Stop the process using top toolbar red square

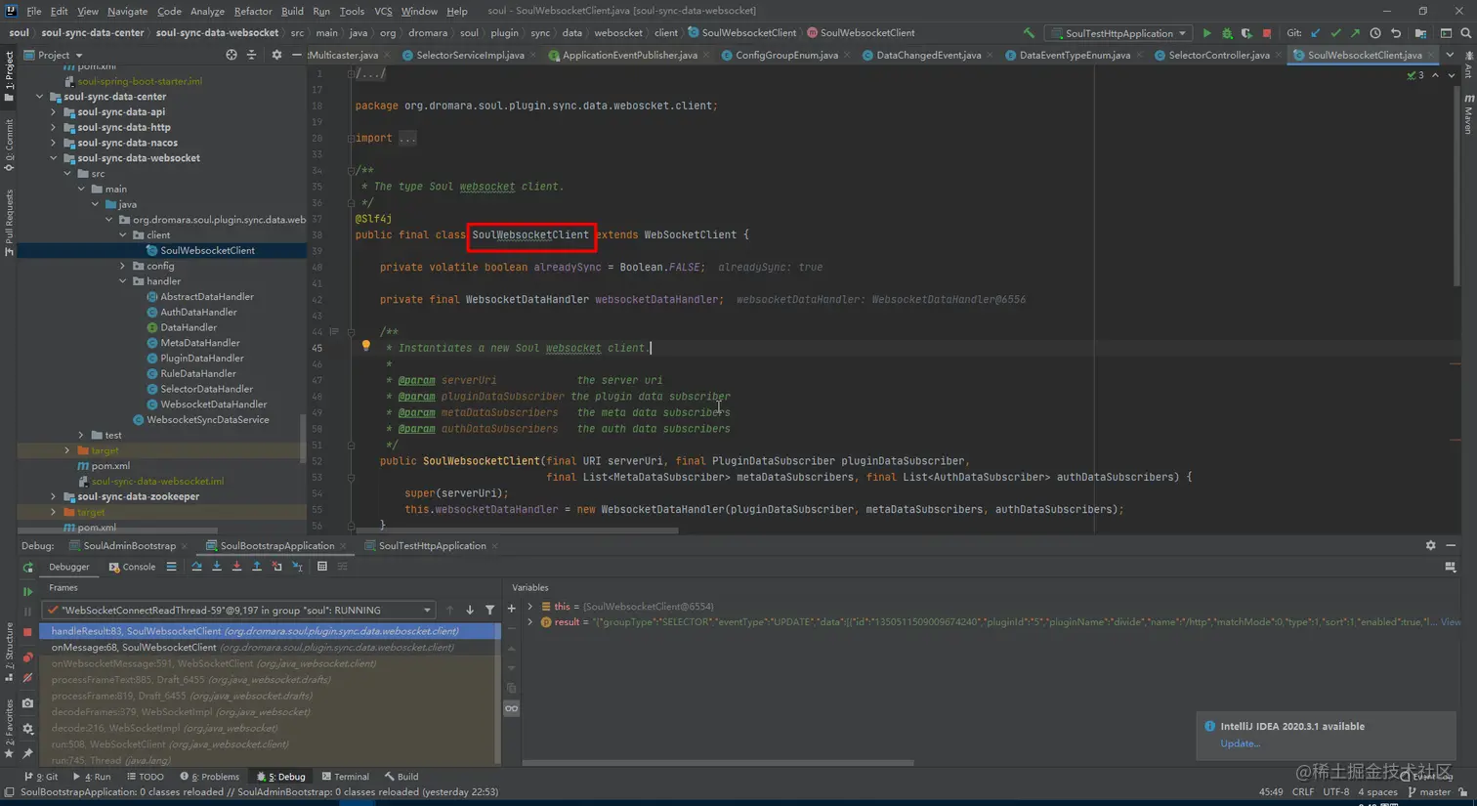(1267, 33)
